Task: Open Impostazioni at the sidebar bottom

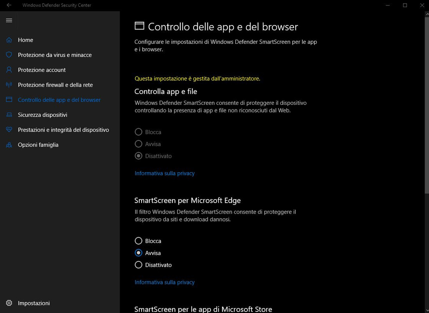Action: pyautogui.click(x=60, y=303)
